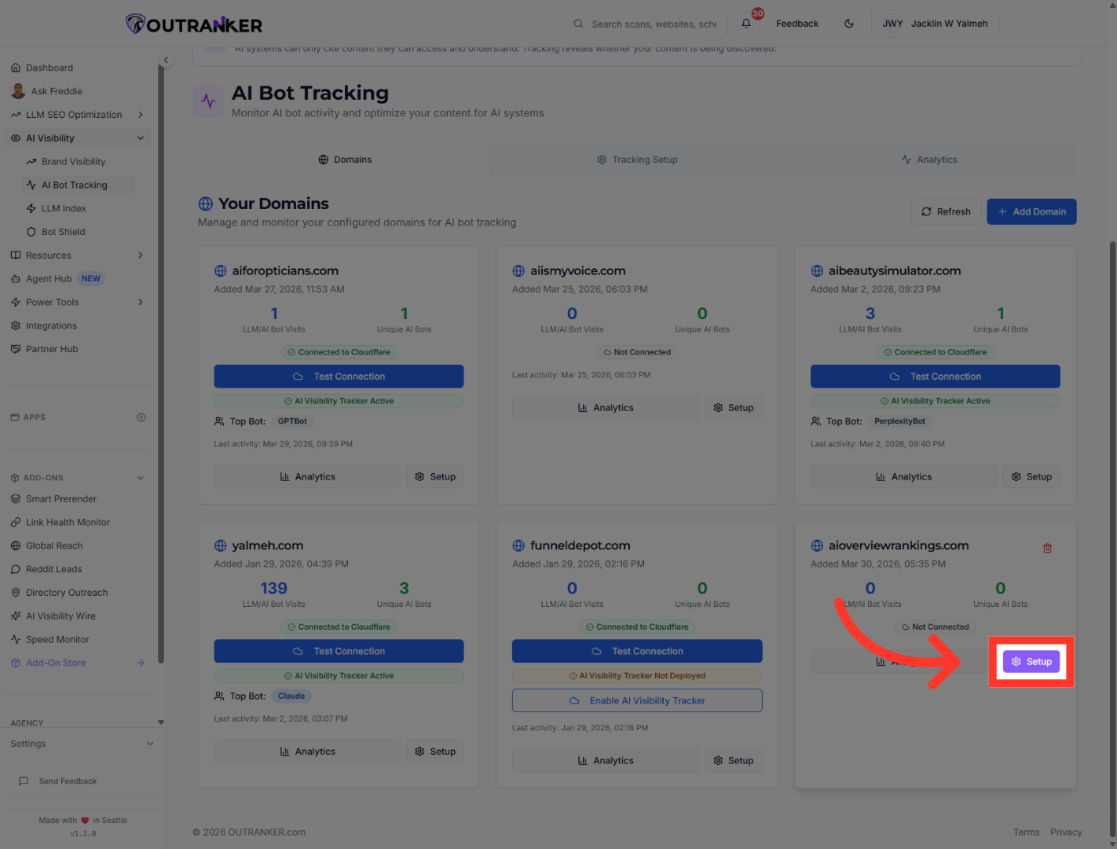Image resolution: width=1117 pixels, height=849 pixels.
Task: Collapse the sidebar with the chevron button
Action: [166, 60]
